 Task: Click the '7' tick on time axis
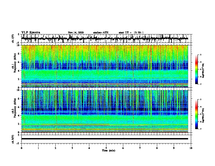(x=140, y=148)
